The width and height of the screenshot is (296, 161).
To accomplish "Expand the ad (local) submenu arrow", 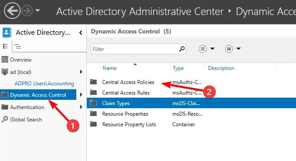I will coord(81,72).
